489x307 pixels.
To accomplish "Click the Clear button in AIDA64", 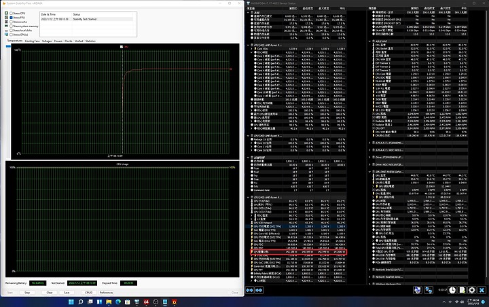I will [50, 293].
